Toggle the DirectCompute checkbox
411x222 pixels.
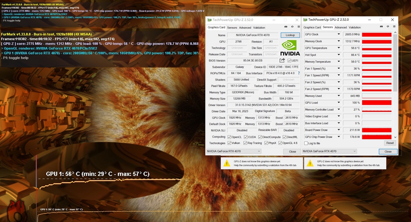pyautogui.click(x=260, y=137)
